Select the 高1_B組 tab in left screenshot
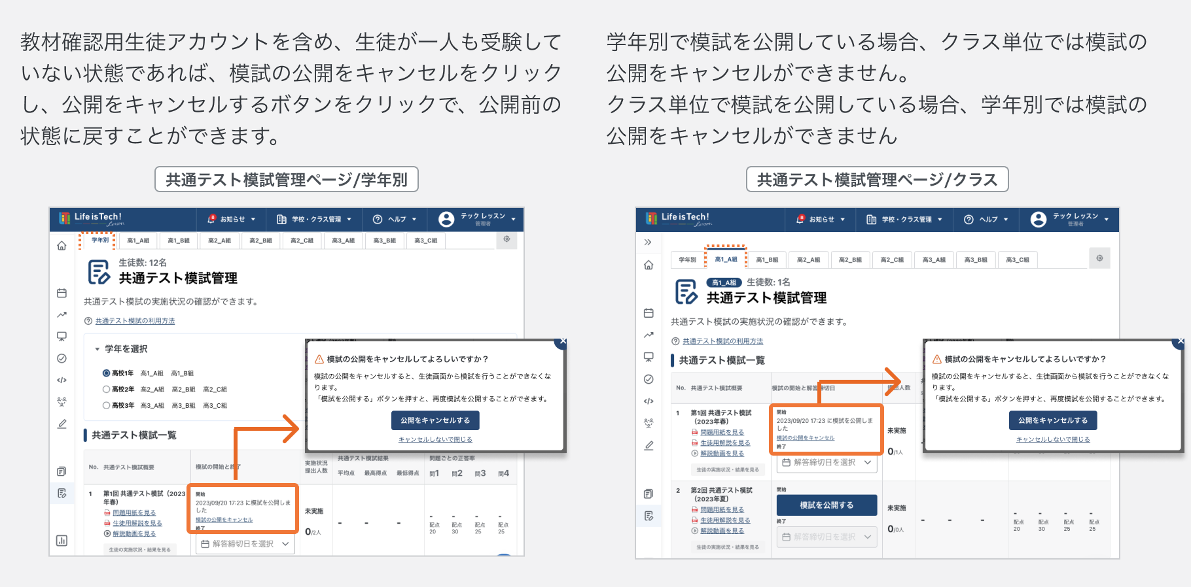 click(179, 241)
